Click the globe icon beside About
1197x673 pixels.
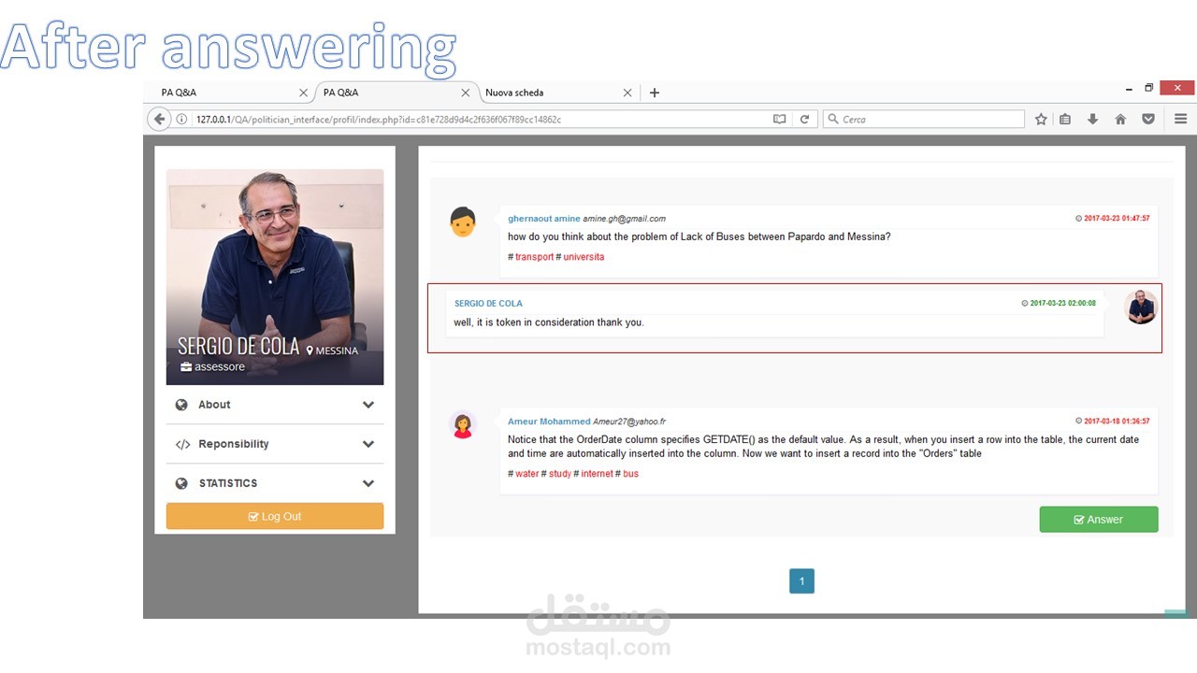[x=181, y=405]
